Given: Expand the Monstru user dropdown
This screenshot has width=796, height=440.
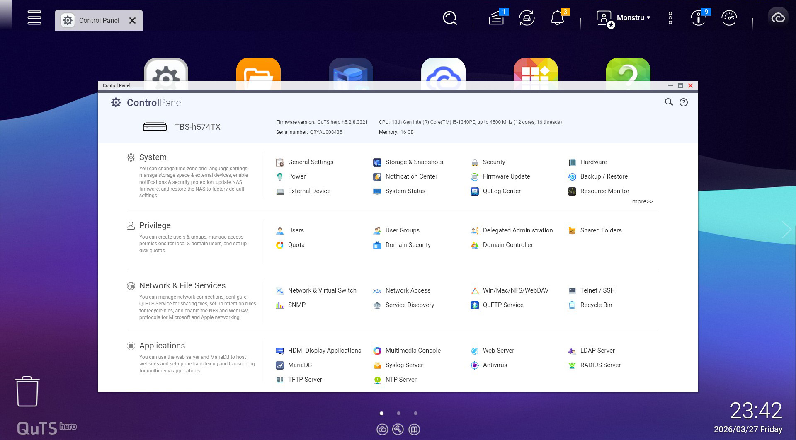Looking at the screenshot, I should [633, 18].
